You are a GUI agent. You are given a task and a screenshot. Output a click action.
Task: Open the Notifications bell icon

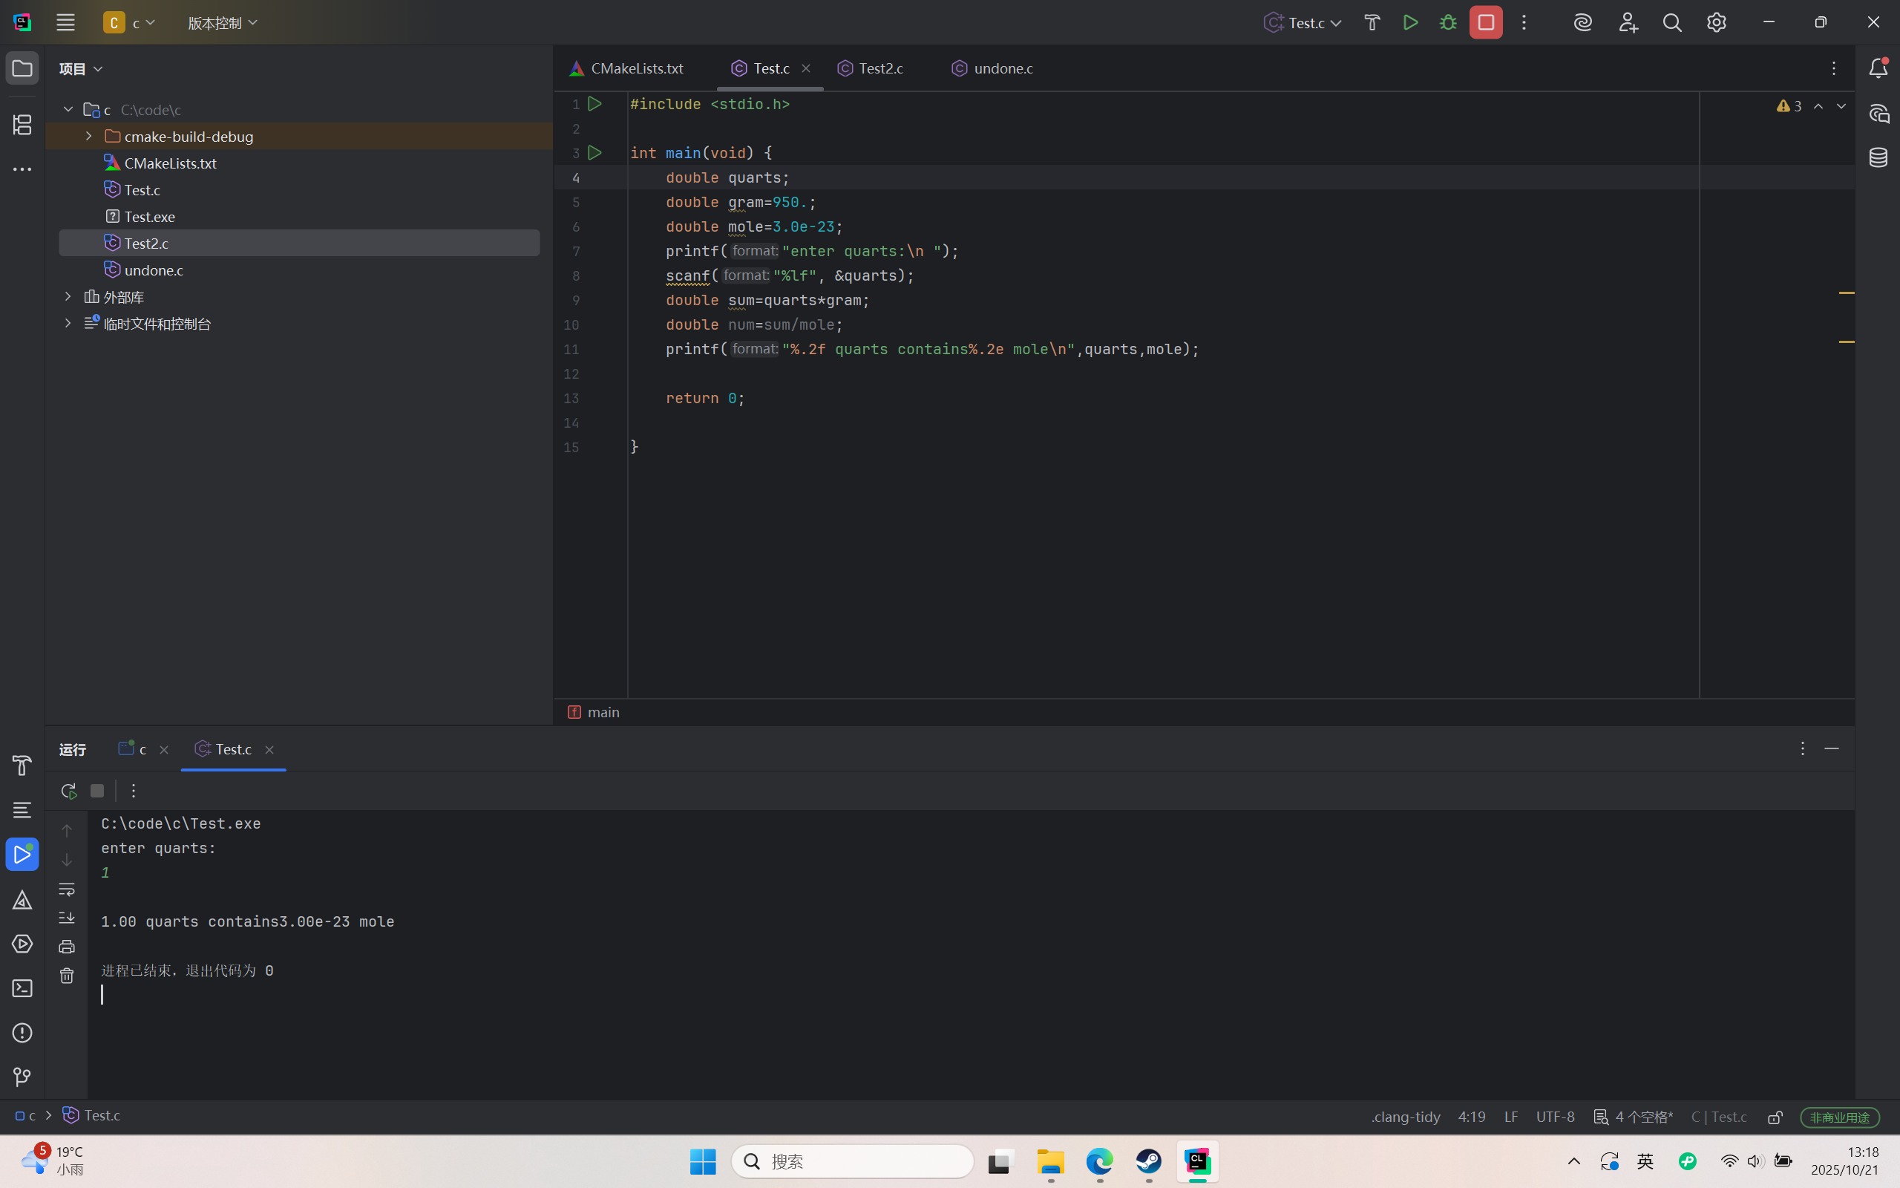pos(1878,68)
